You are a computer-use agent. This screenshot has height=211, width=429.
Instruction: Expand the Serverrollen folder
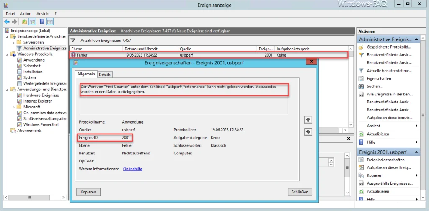coord(13,43)
